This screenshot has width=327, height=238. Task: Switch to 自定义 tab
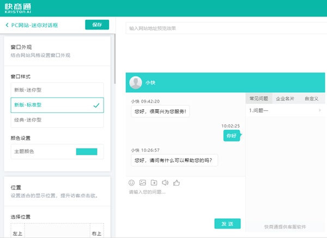[311, 99]
